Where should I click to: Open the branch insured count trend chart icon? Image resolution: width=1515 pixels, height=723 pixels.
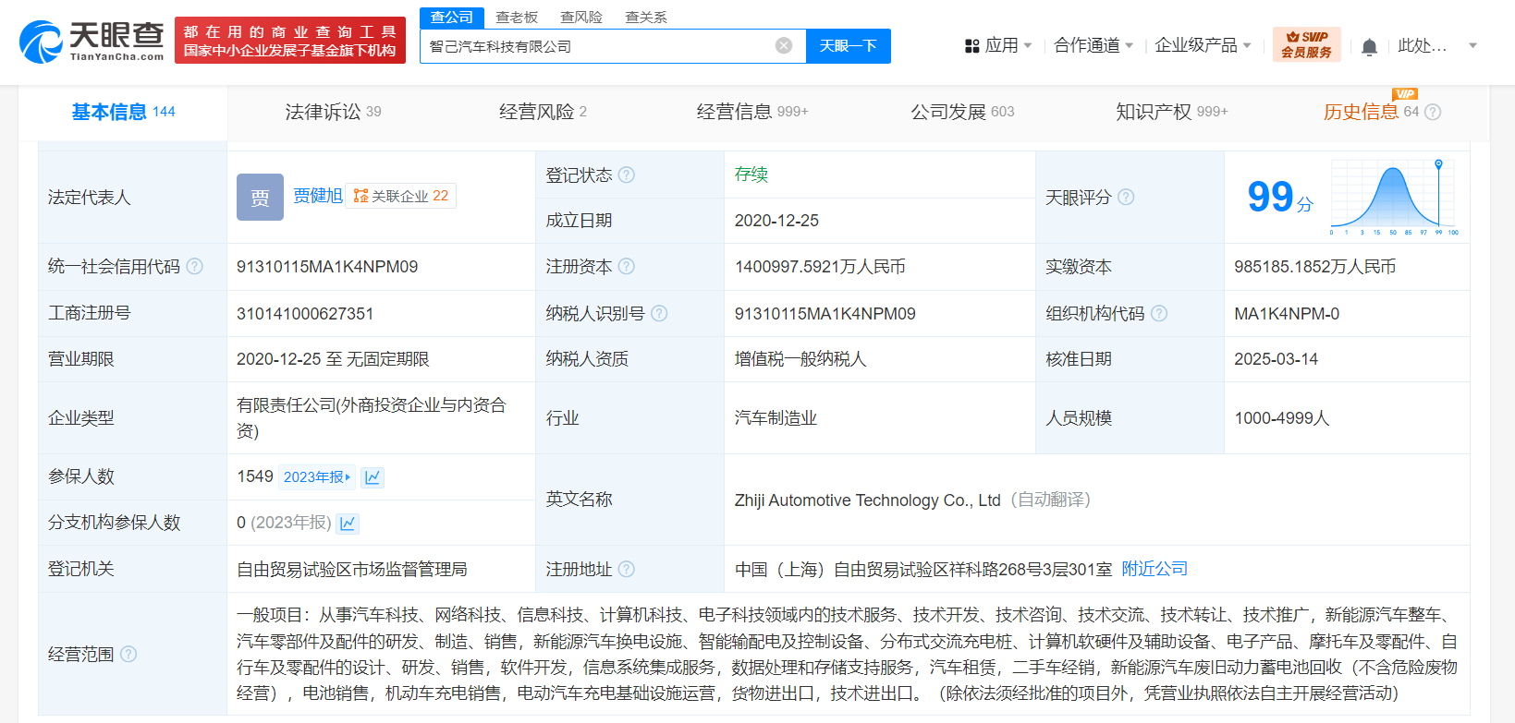[348, 524]
